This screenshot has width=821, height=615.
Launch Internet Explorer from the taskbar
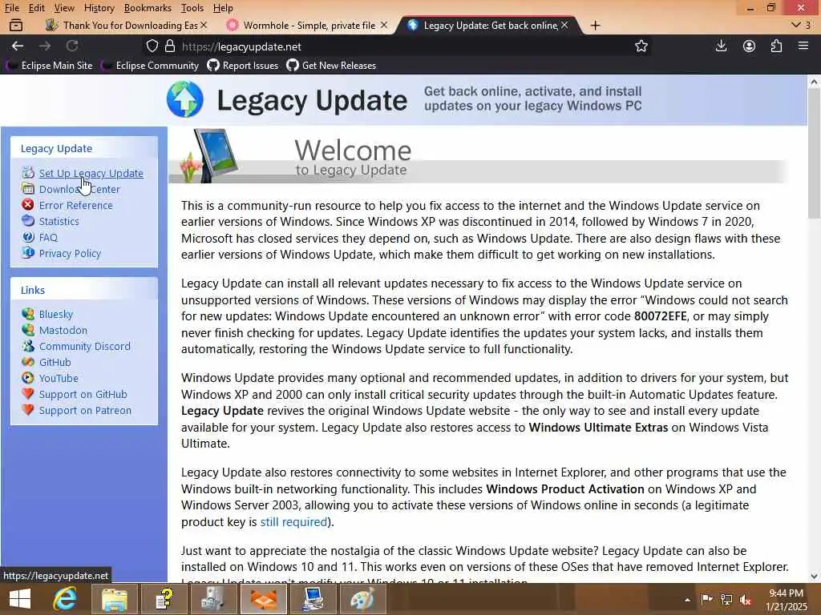[65, 599]
